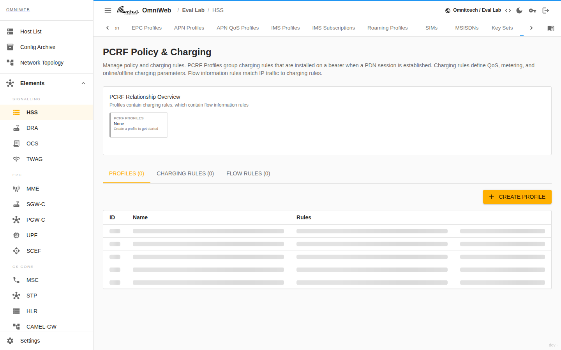Click the OMNIWEB link at top left
This screenshot has height=350, width=561.
pos(18,10)
